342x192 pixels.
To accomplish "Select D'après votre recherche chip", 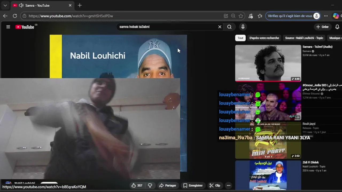I will 264,38.
